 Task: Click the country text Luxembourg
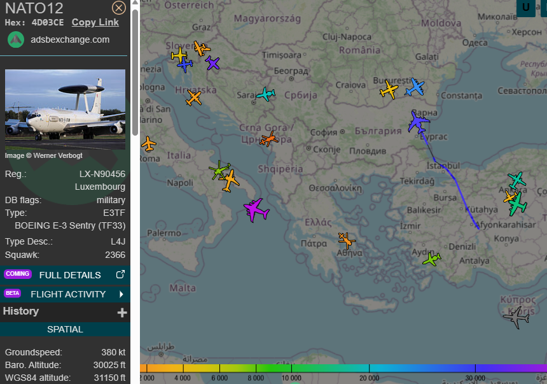click(x=100, y=187)
